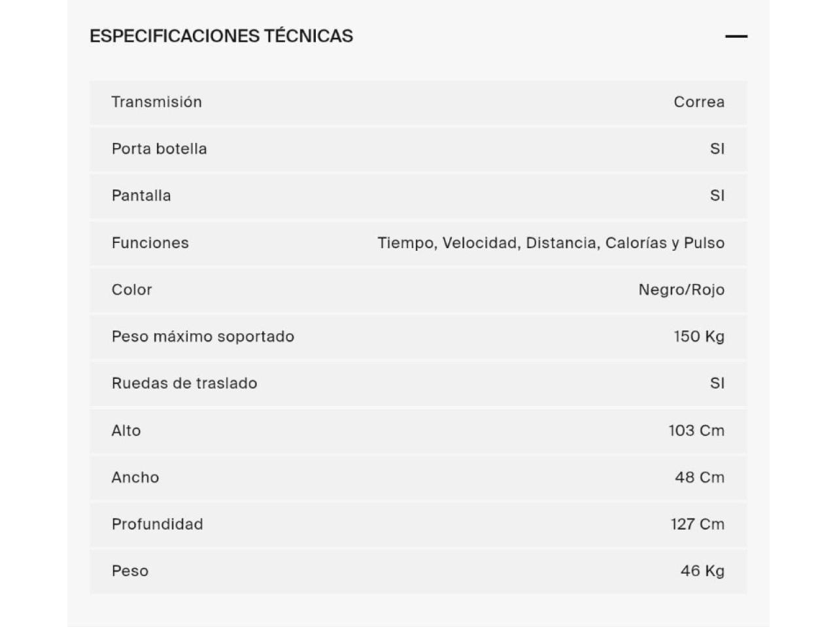Click SI value for Porta botella
This screenshot has height=627, width=837.
(x=717, y=149)
